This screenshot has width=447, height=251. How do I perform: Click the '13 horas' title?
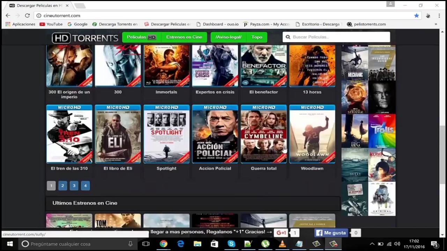pos(312,92)
